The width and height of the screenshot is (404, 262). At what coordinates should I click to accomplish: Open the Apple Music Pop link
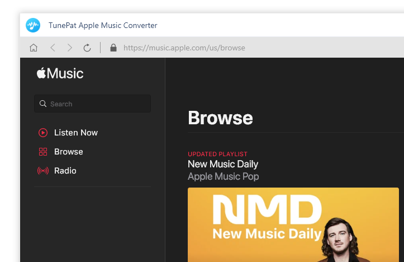tap(223, 176)
